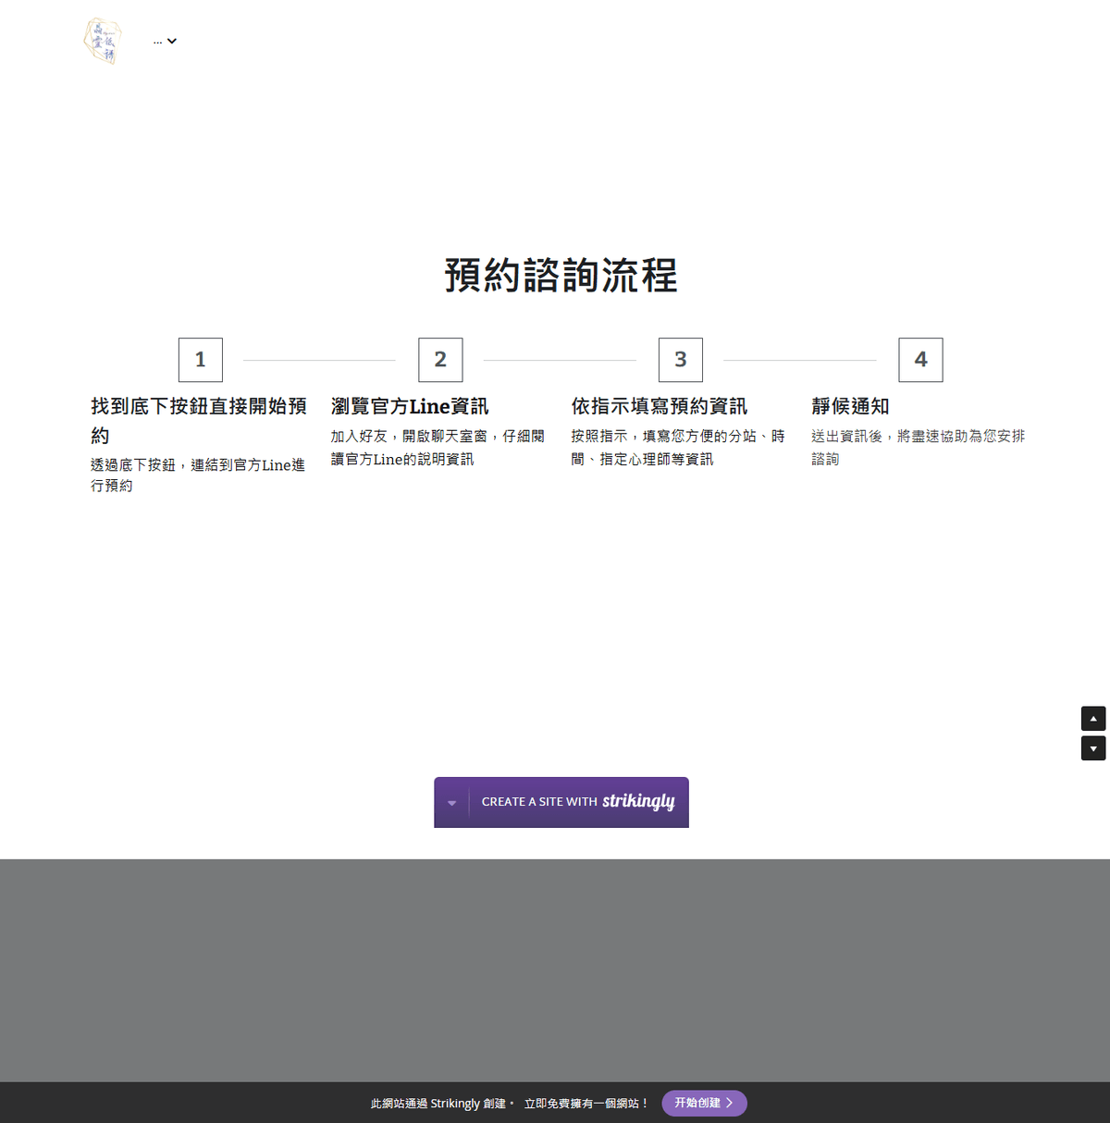
Task: Click the 預約諮詢流程 page heading
Action: click(561, 276)
